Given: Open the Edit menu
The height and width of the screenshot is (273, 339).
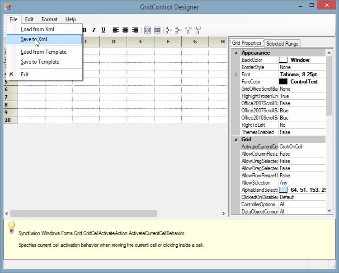Looking at the screenshot, I should point(29,19).
